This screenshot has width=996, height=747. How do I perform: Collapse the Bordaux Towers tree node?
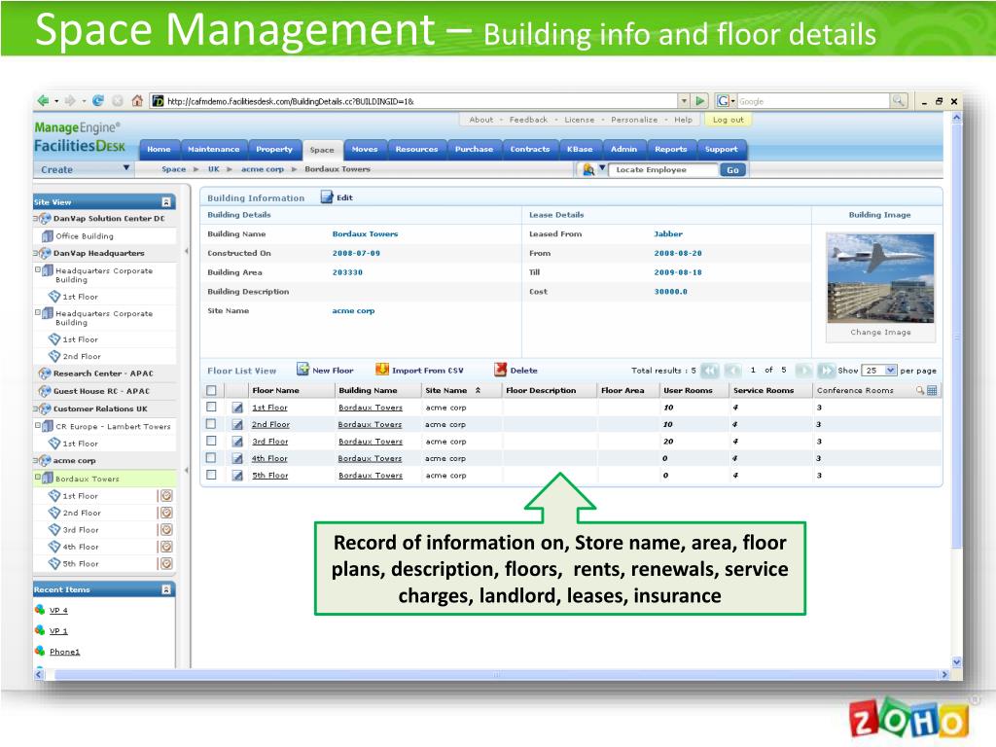(38, 477)
